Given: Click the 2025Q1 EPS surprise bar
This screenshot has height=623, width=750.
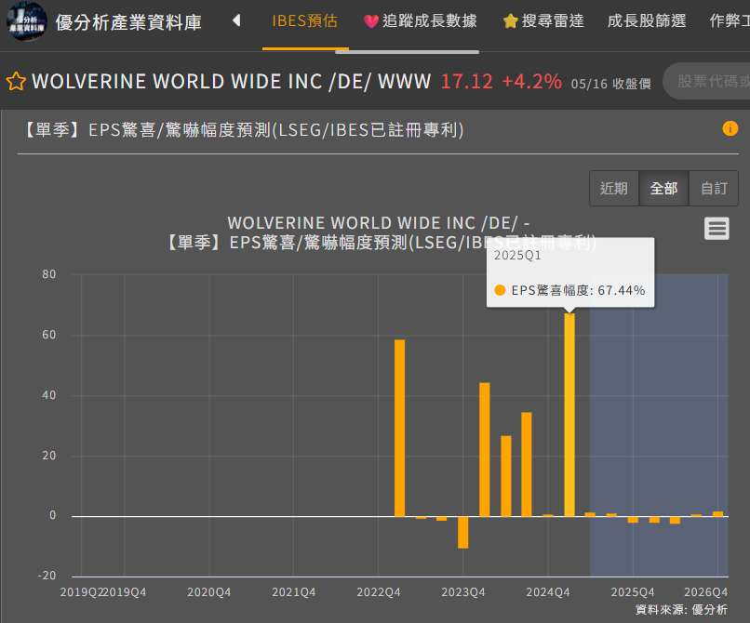Looking at the screenshot, I should click(x=569, y=415).
